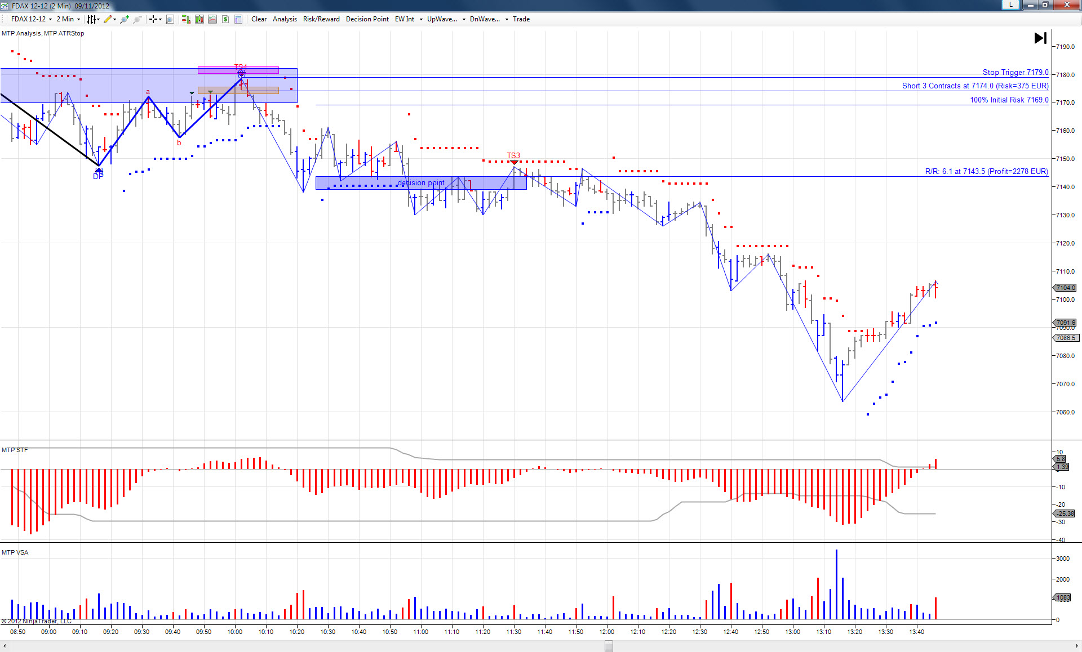Open the EW Int menu
The height and width of the screenshot is (652, 1082).
tap(405, 19)
